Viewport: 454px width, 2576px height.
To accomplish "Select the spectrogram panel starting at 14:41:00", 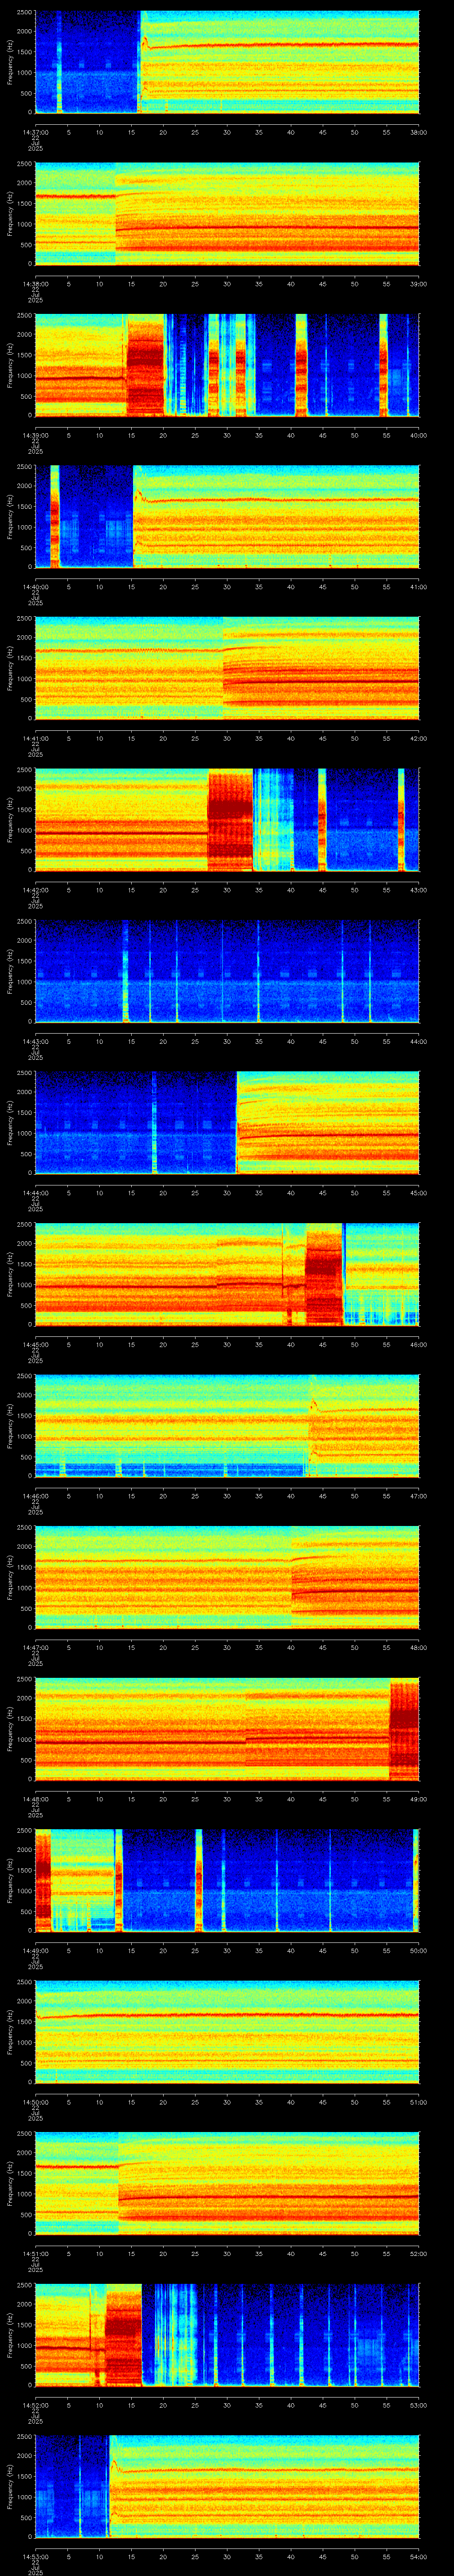I will (227, 668).
